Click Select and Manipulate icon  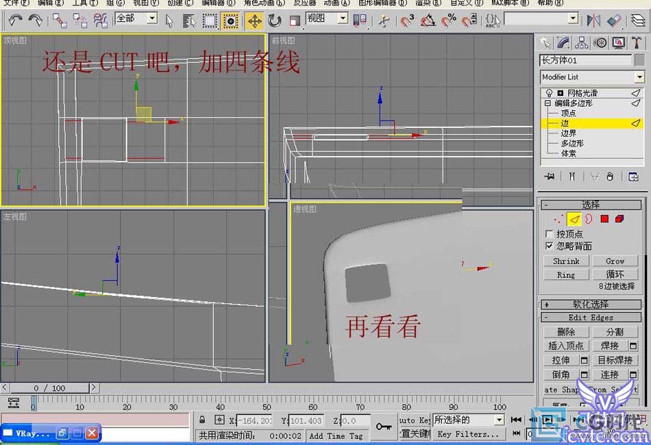pos(384,21)
